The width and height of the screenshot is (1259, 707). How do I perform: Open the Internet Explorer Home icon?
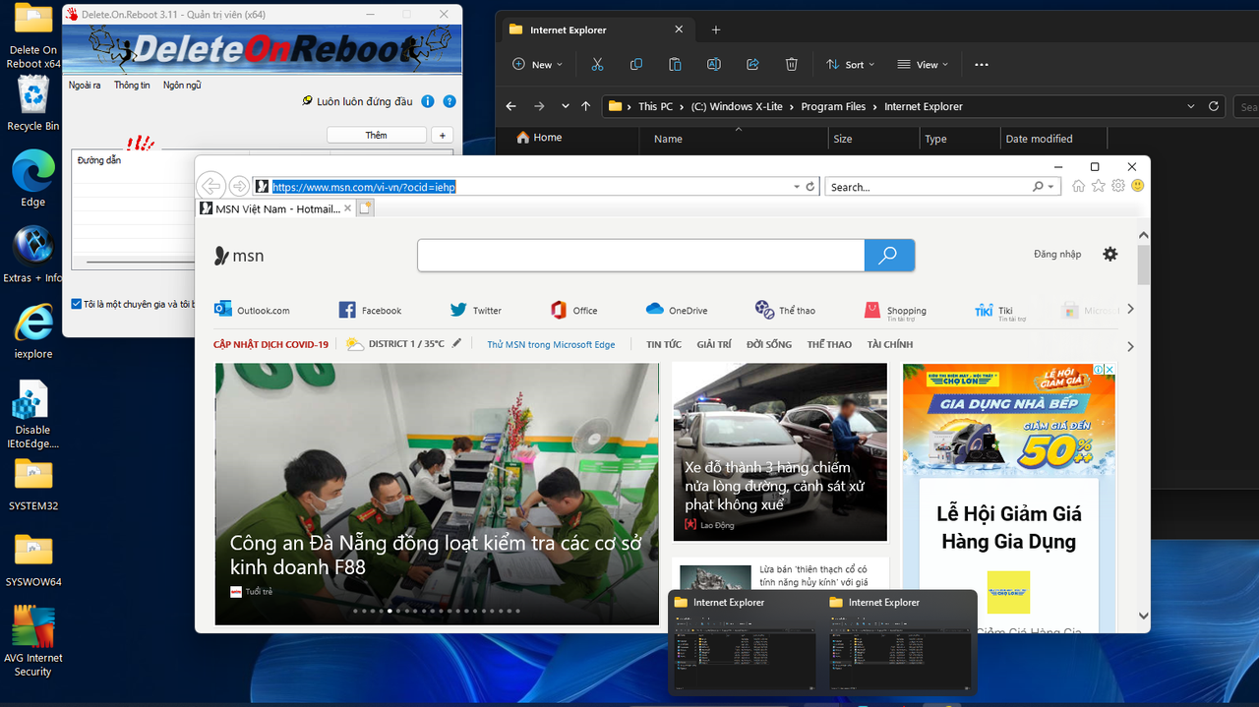pyautogui.click(x=1079, y=186)
